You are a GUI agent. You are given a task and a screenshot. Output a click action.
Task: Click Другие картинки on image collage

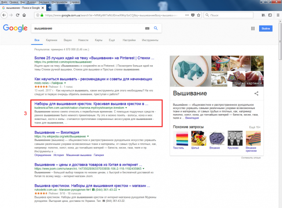point(248,83)
